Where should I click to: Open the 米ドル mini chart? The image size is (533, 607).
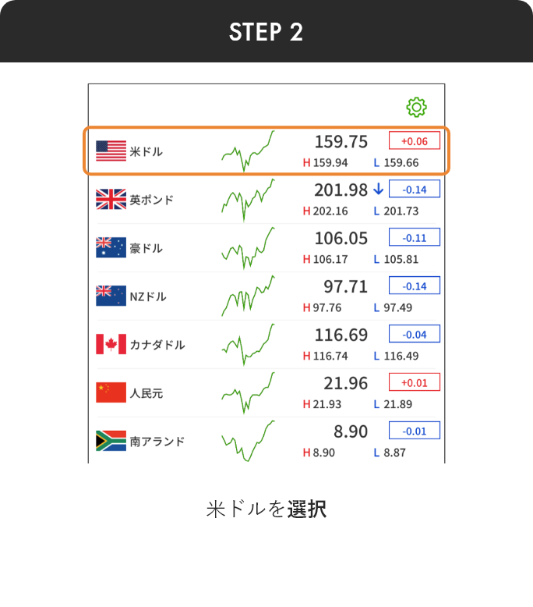coord(248,151)
